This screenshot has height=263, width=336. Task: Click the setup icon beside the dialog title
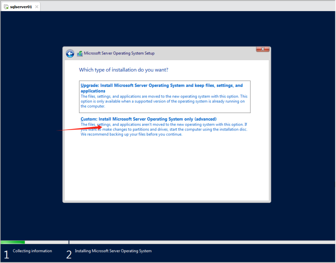(x=80, y=53)
